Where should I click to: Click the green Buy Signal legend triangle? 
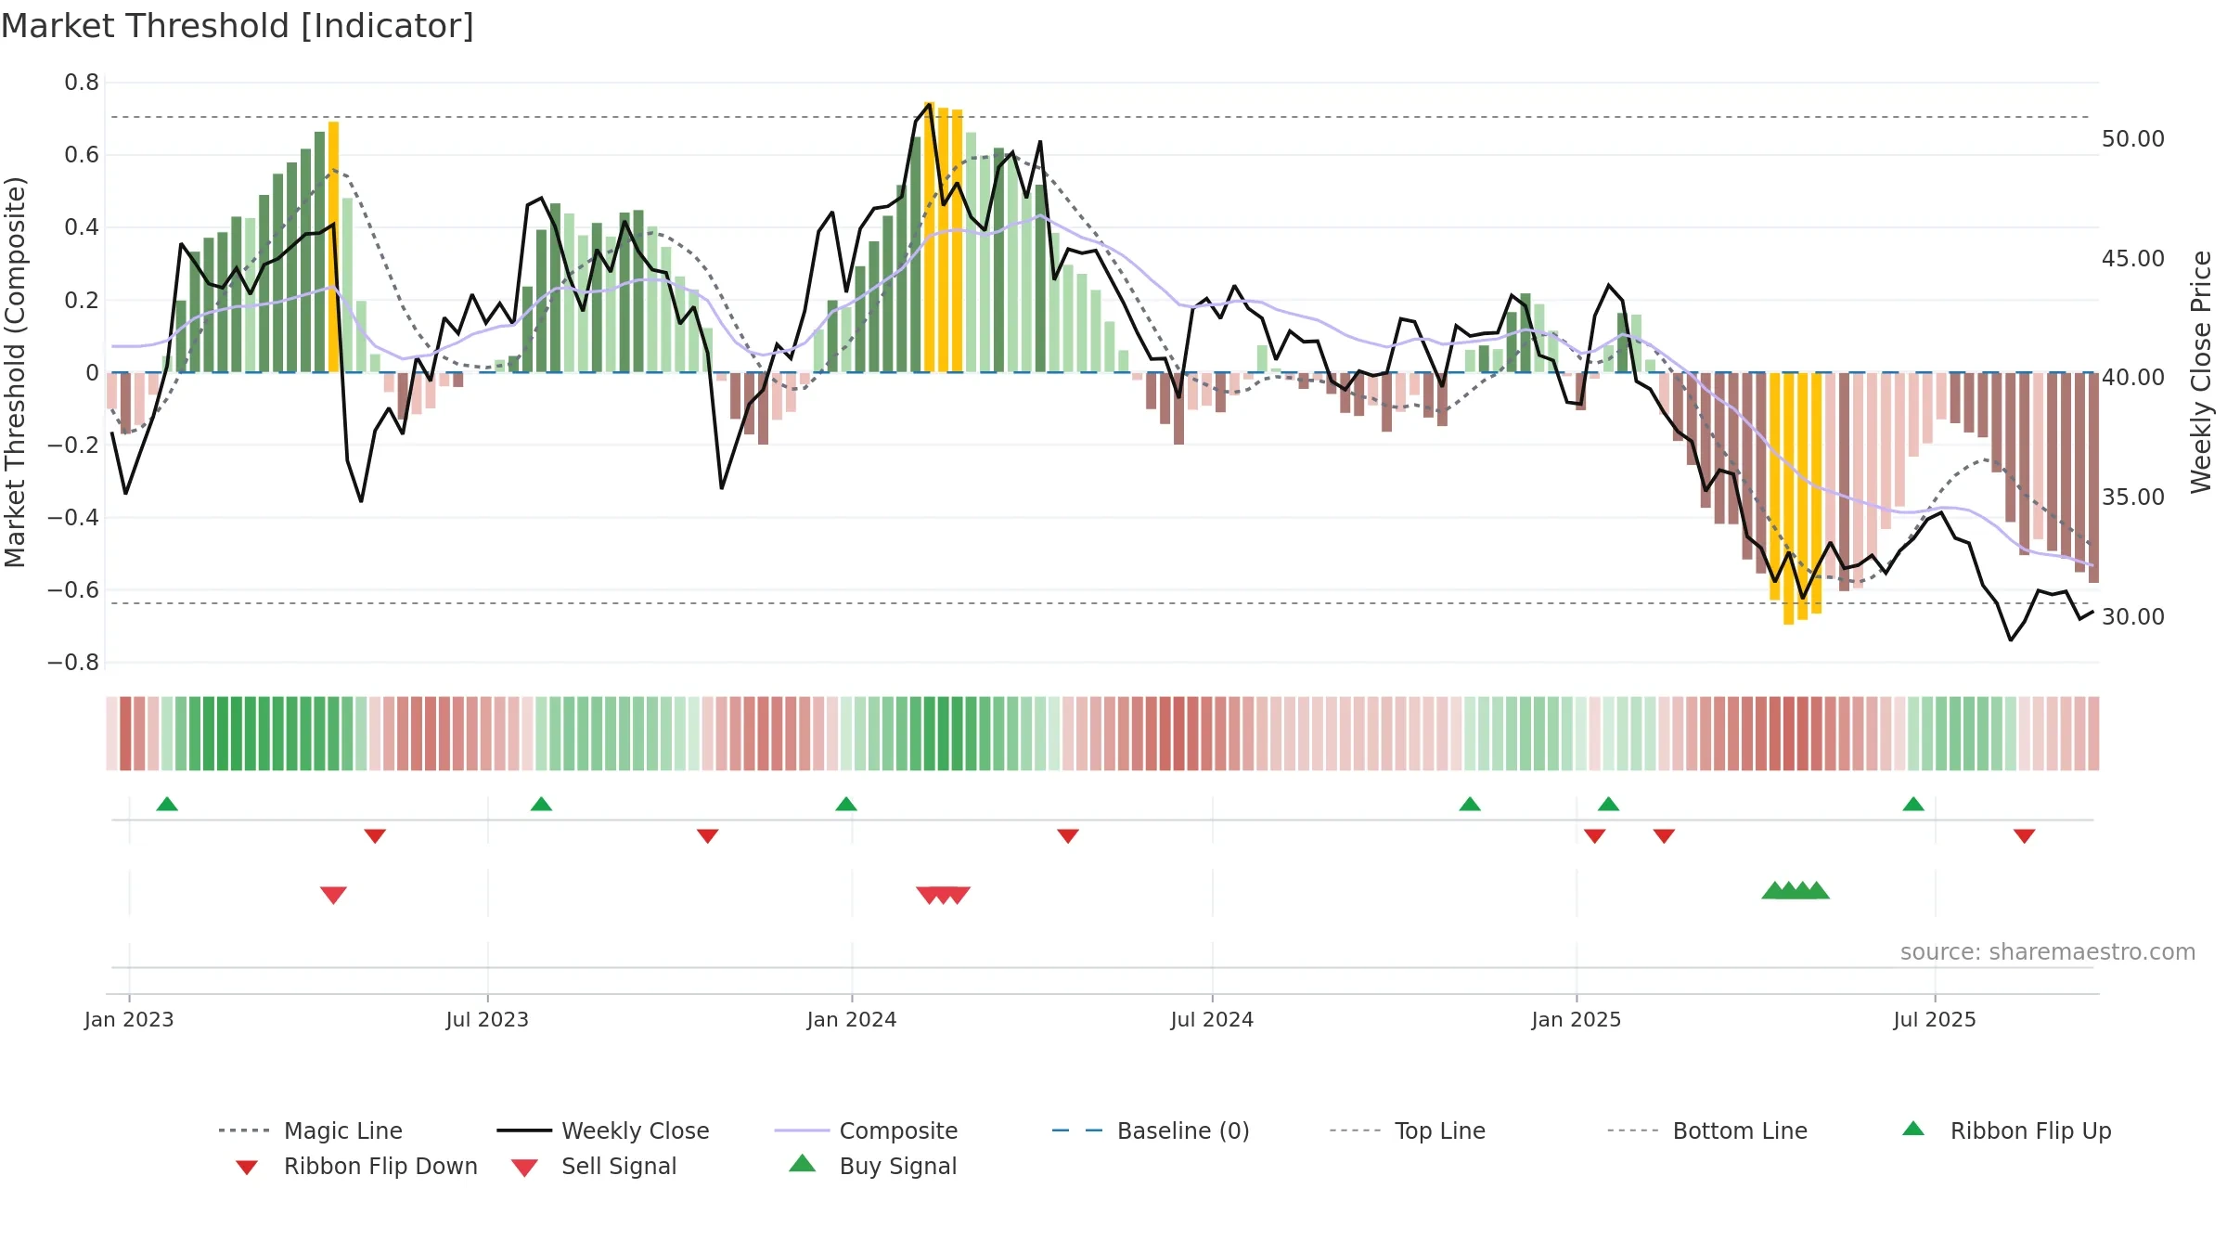coord(803,1163)
